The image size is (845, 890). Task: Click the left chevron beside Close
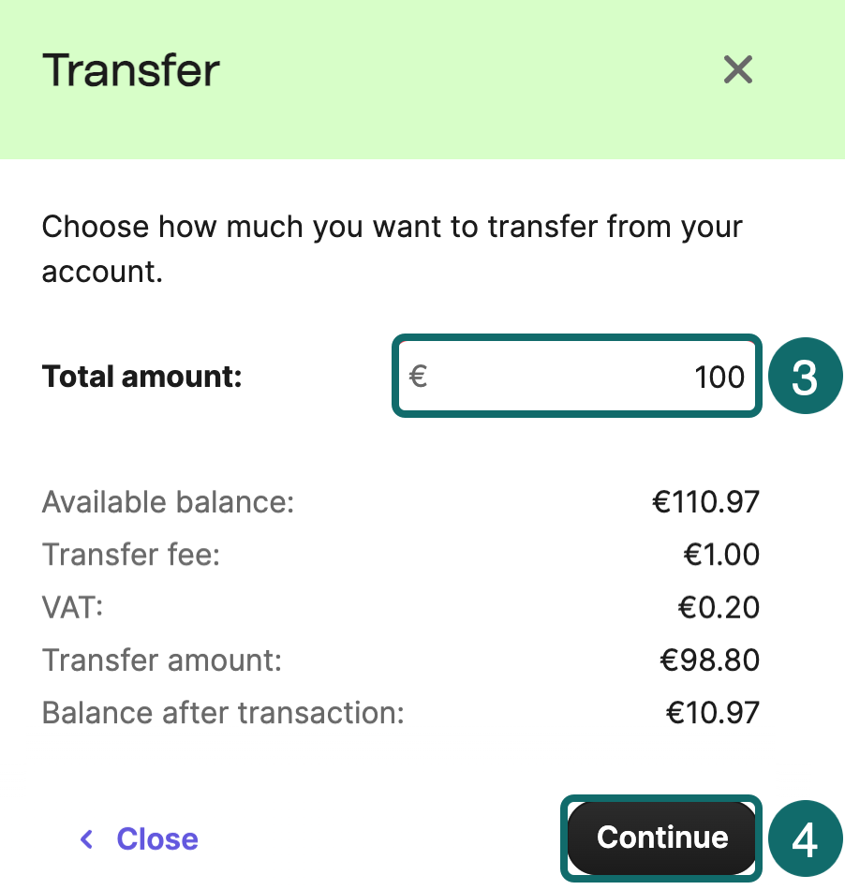tap(87, 838)
